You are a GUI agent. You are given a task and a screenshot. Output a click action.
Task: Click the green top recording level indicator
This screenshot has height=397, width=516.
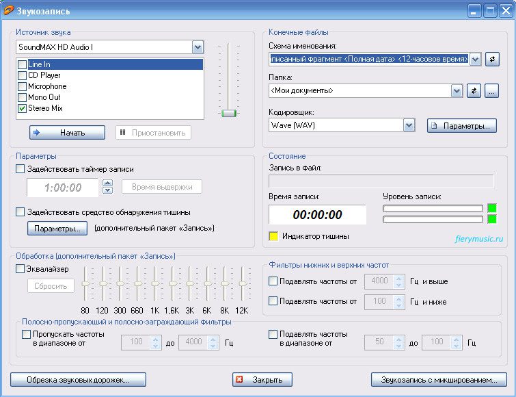coord(492,208)
